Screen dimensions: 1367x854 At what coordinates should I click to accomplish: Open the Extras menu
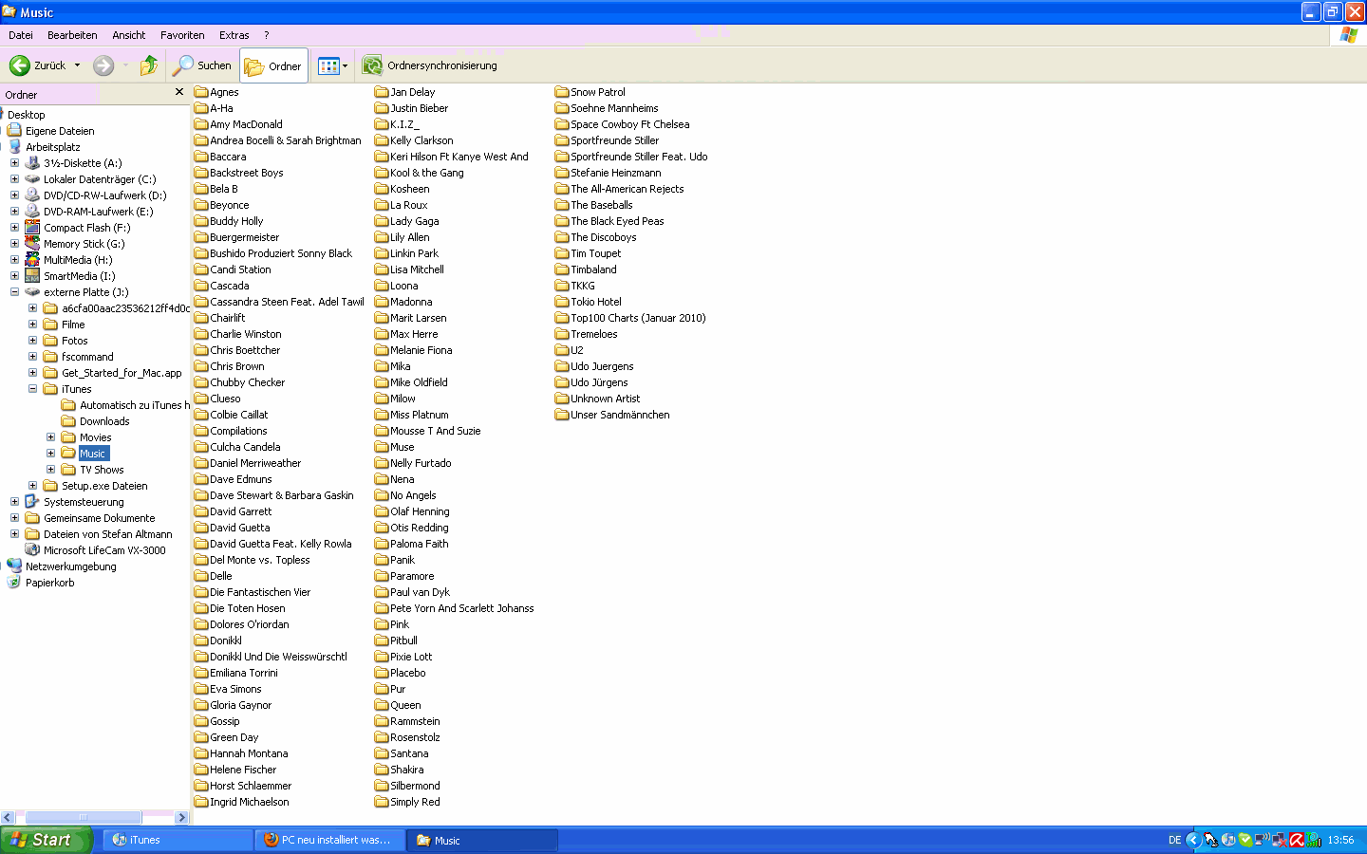pos(234,35)
